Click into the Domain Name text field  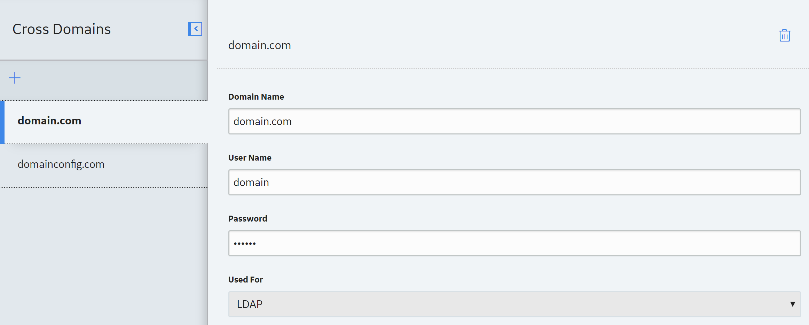pyautogui.click(x=515, y=121)
